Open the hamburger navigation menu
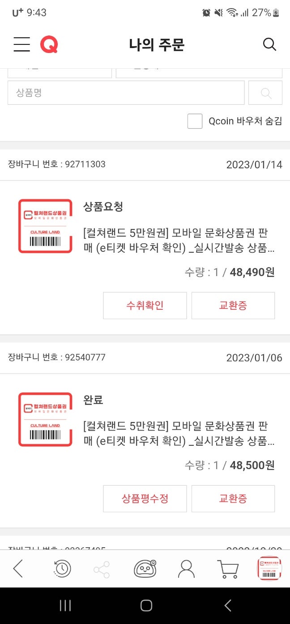 click(x=21, y=44)
